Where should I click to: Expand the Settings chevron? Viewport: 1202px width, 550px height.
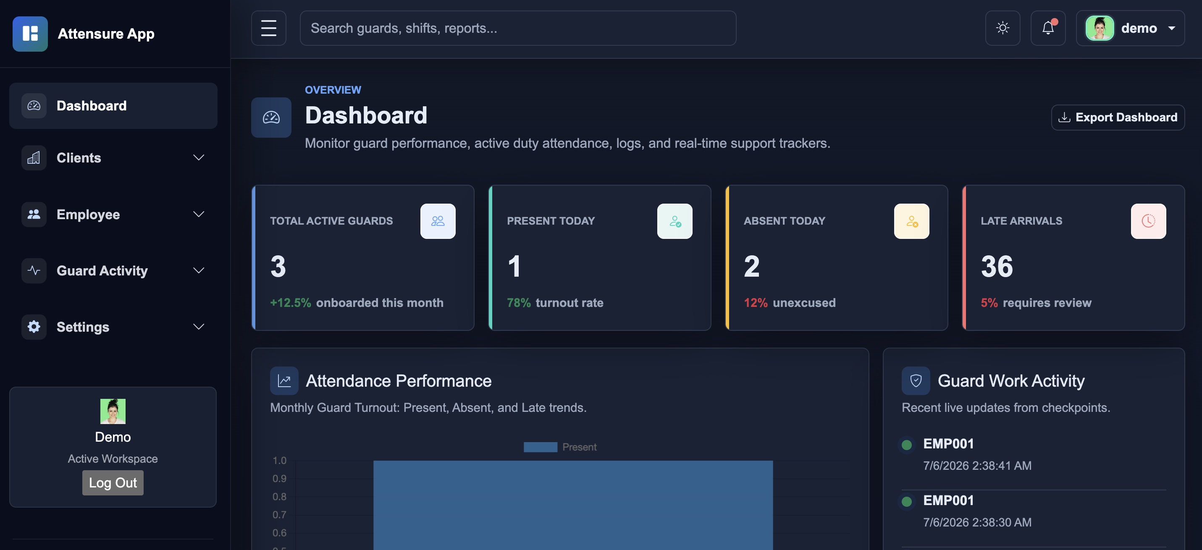(199, 327)
